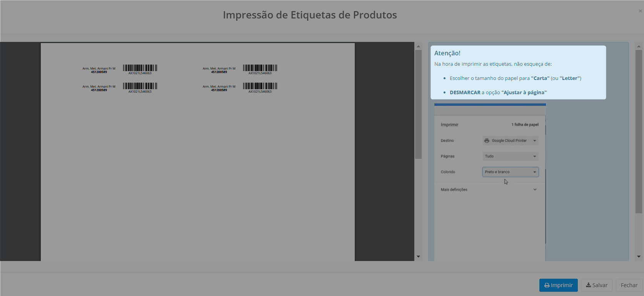Click the download icon in Salvar button
Screen dimensions: 644x296
(x=588, y=285)
